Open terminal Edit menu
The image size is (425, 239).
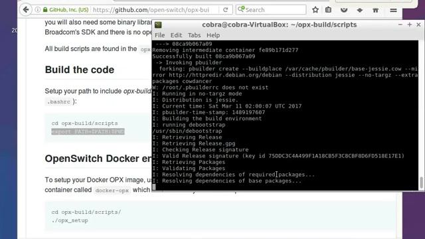pos(176,35)
